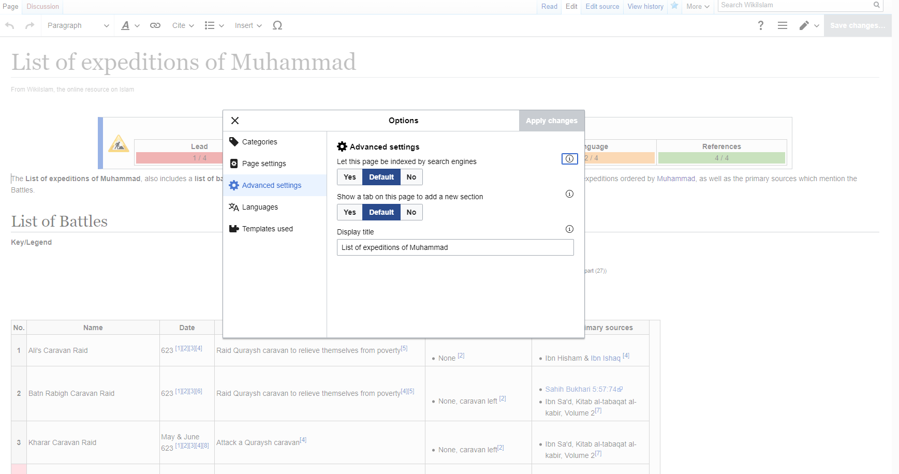Switch to the Categories options tab
Screen dimensions: 899x474
coord(259,142)
